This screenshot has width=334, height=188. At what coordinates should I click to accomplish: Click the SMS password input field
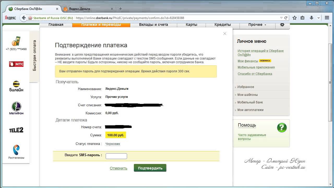tap(116, 156)
